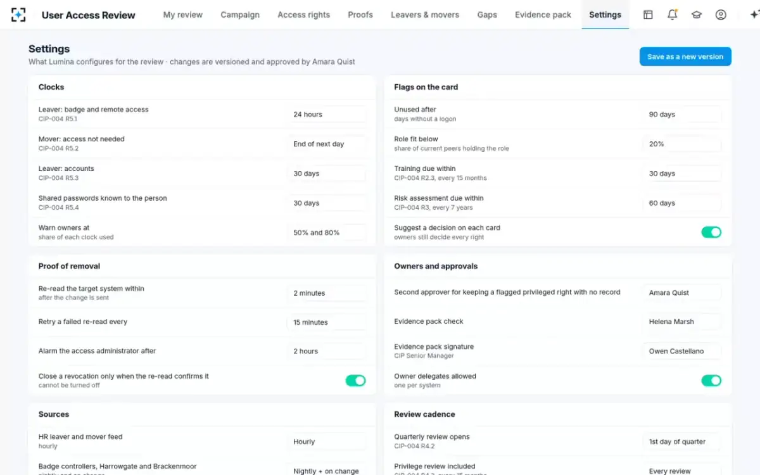Click the 'one per system' note

pyautogui.click(x=417, y=385)
